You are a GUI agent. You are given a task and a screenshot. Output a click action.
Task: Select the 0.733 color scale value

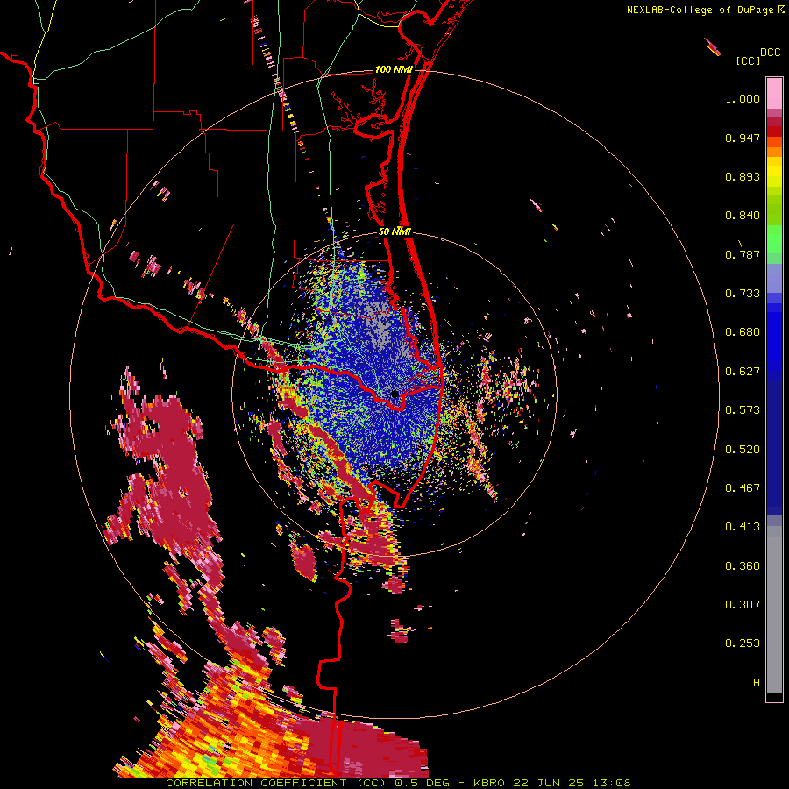[743, 294]
